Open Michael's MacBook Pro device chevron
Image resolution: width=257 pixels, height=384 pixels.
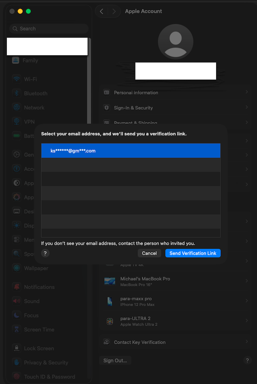pos(246,281)
